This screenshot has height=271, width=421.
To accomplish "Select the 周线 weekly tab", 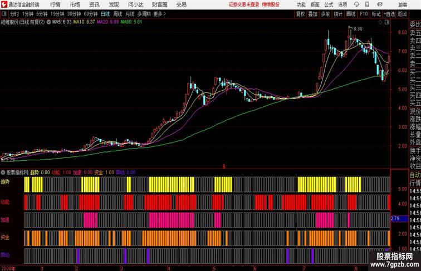I will coord(118,14).
